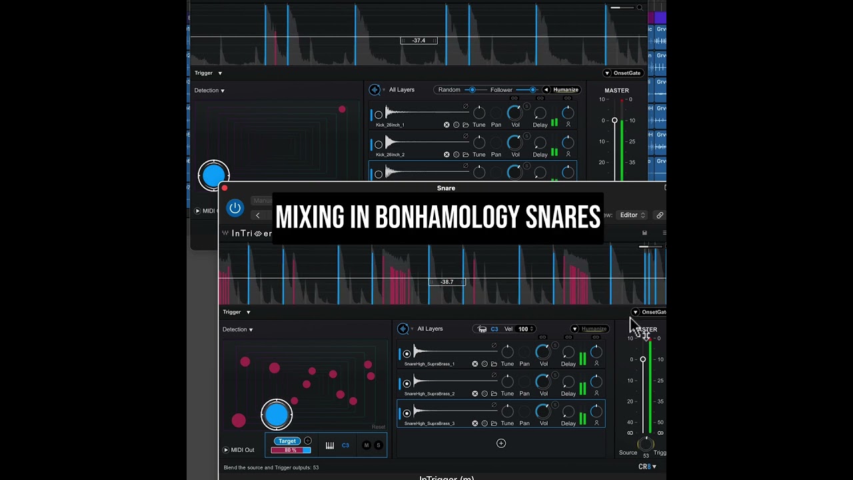
Task: Go to the previous preset with the left arrow
Action: (258, 215)
